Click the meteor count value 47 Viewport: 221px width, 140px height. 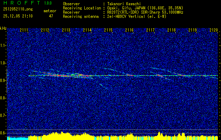tap(51, 16)
